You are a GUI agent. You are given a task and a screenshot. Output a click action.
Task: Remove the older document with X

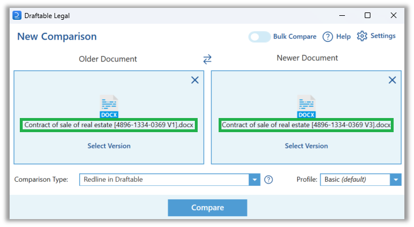click(195, 80)
